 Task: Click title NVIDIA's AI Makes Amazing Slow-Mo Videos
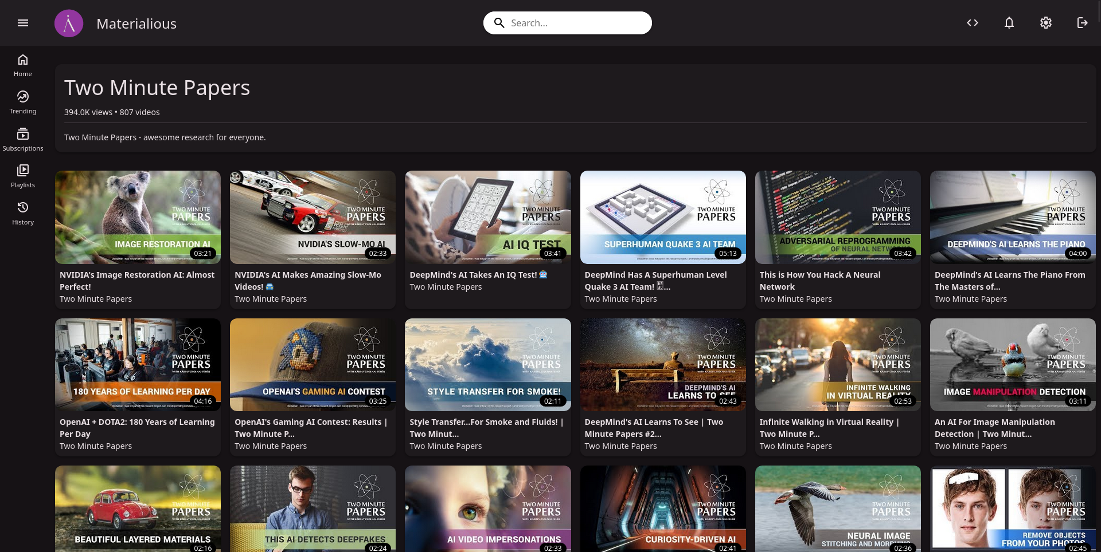[308, 281]
